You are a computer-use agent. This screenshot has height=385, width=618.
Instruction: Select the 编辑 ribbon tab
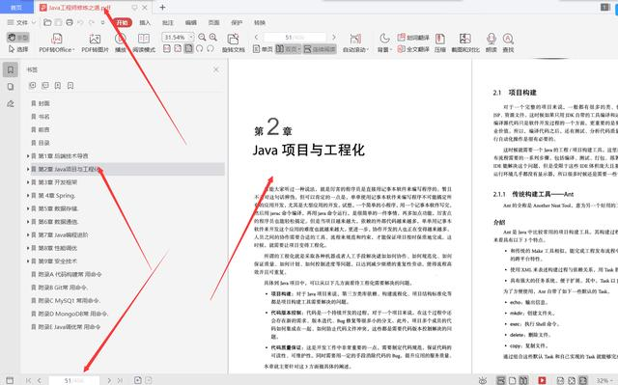click(x=191, y=22)
